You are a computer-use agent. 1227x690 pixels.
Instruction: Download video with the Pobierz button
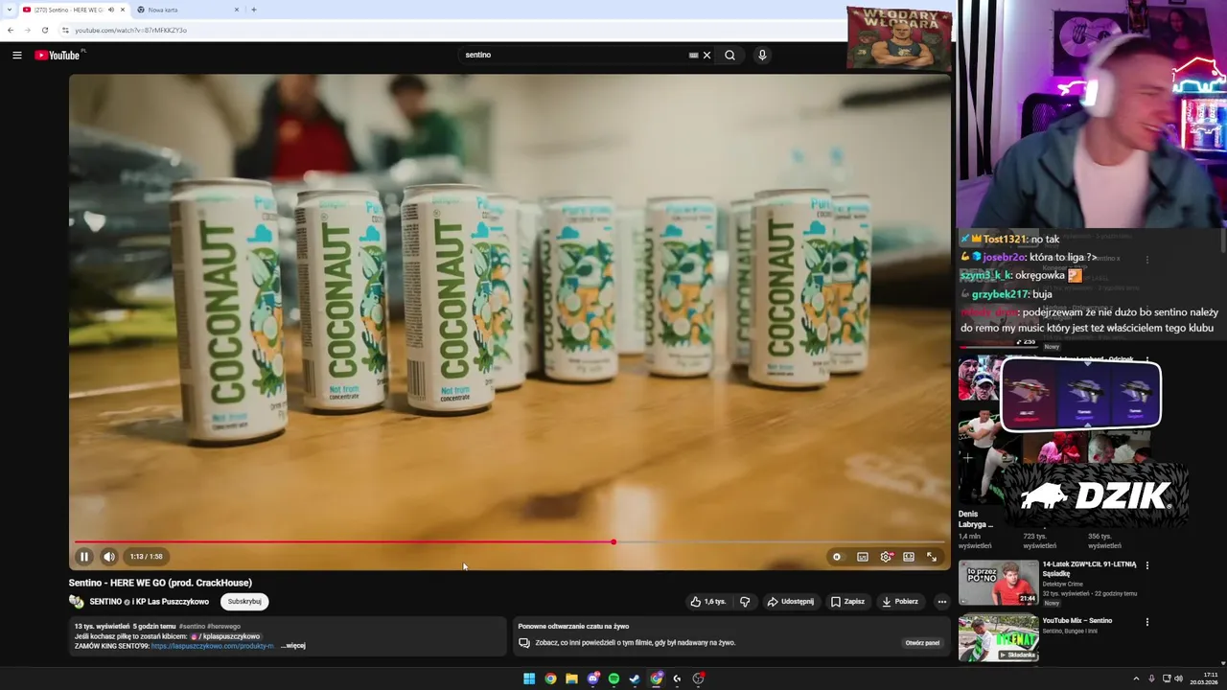pyautogui.click(x=900, y=602)
